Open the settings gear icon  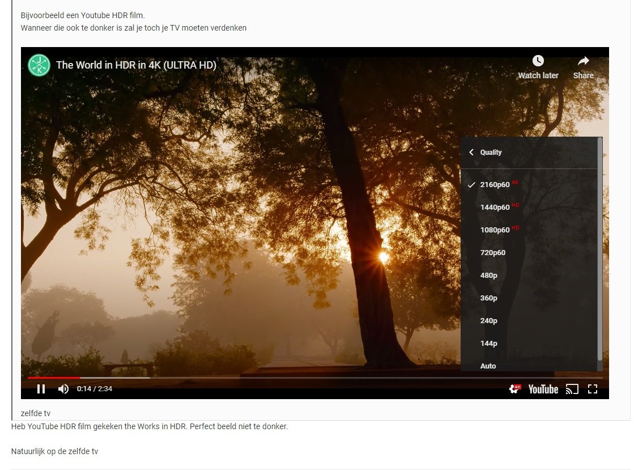click(x=514, y=389)
